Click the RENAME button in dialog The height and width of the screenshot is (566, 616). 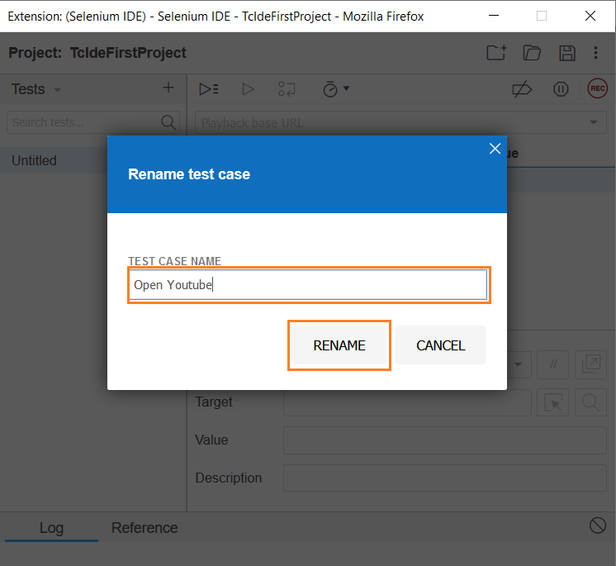point(339,345)
